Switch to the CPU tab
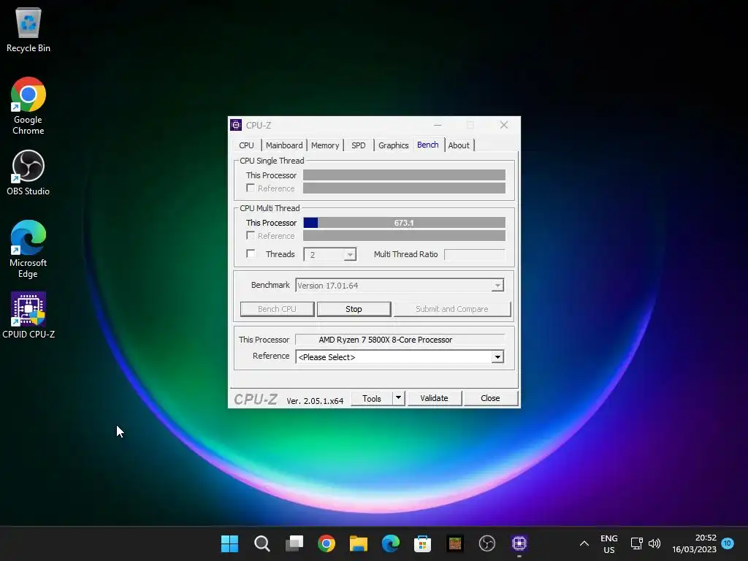 [247, 145]
